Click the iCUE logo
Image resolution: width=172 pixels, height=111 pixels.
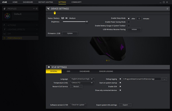point(4,2)
